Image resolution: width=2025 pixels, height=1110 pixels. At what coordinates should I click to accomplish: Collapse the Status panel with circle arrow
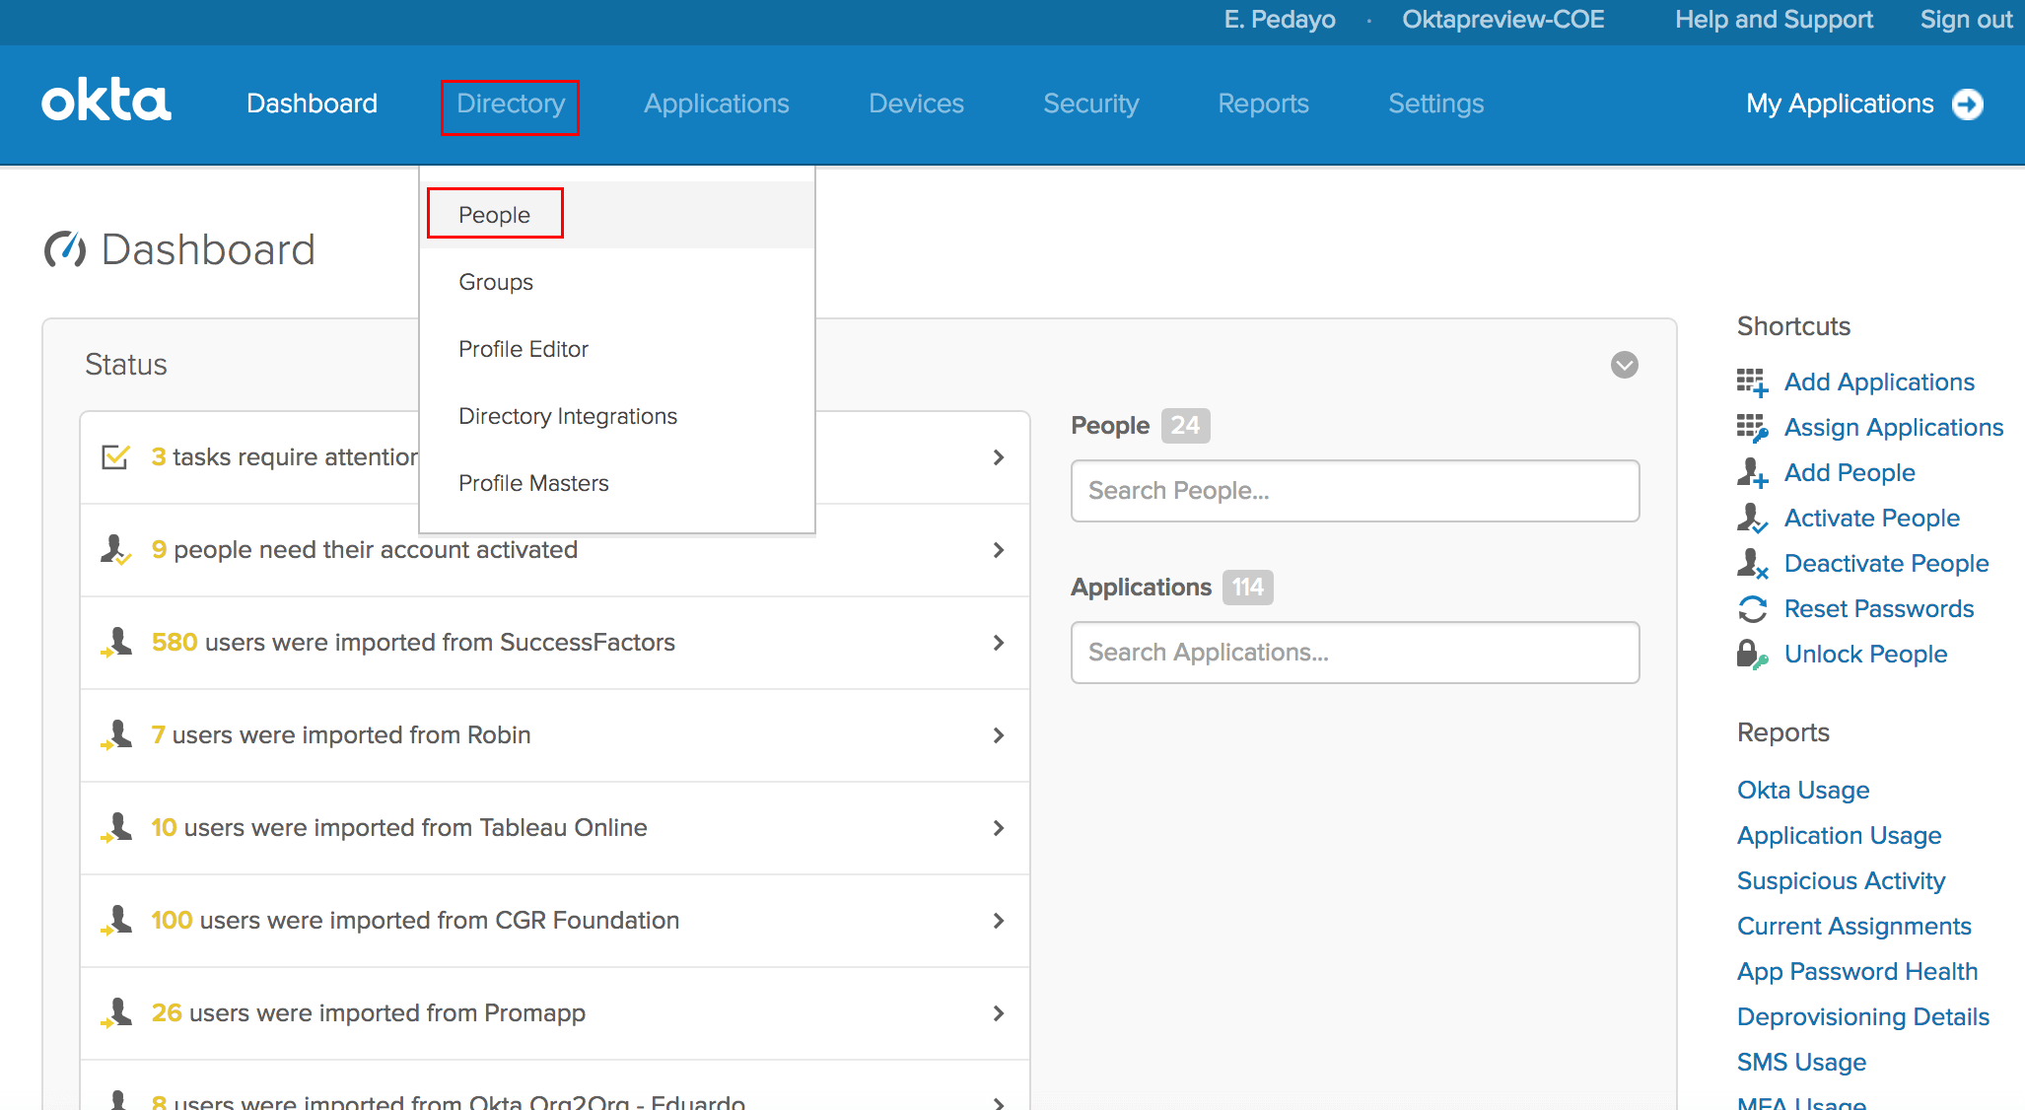point(1625,365)
